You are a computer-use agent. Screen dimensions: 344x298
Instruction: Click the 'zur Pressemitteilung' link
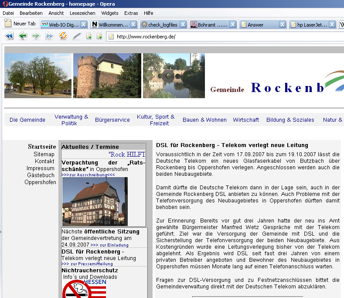click(x=87, y=264)
